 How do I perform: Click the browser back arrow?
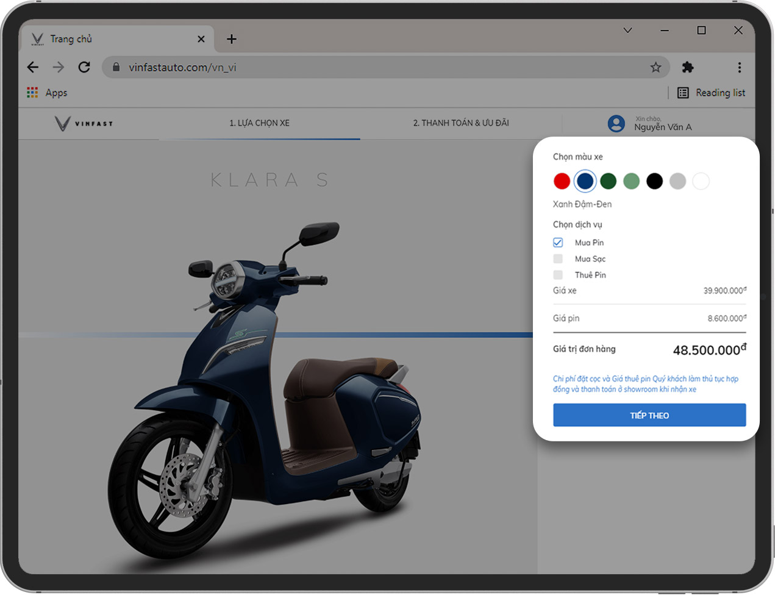33,67
